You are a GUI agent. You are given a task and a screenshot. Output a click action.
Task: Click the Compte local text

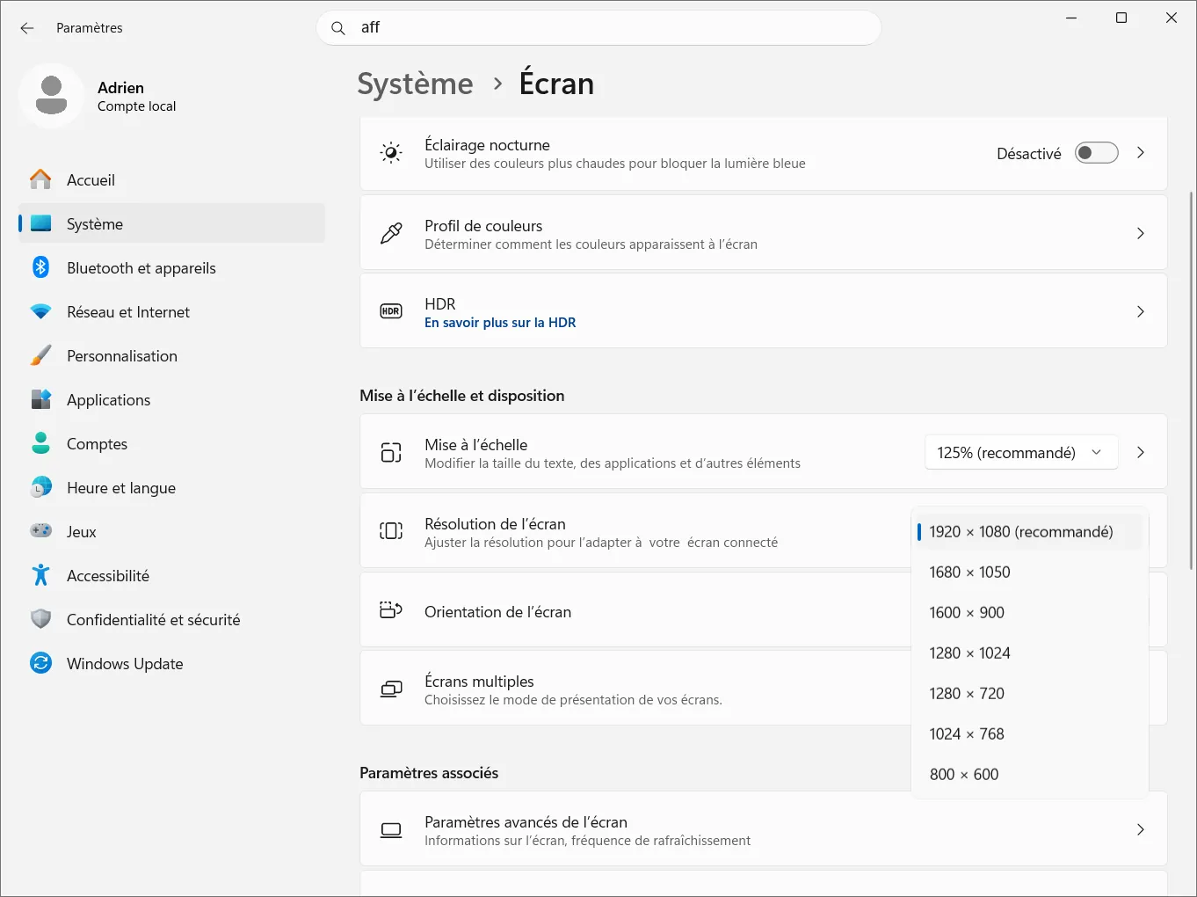pyautogui.click(x=136, y=106)
